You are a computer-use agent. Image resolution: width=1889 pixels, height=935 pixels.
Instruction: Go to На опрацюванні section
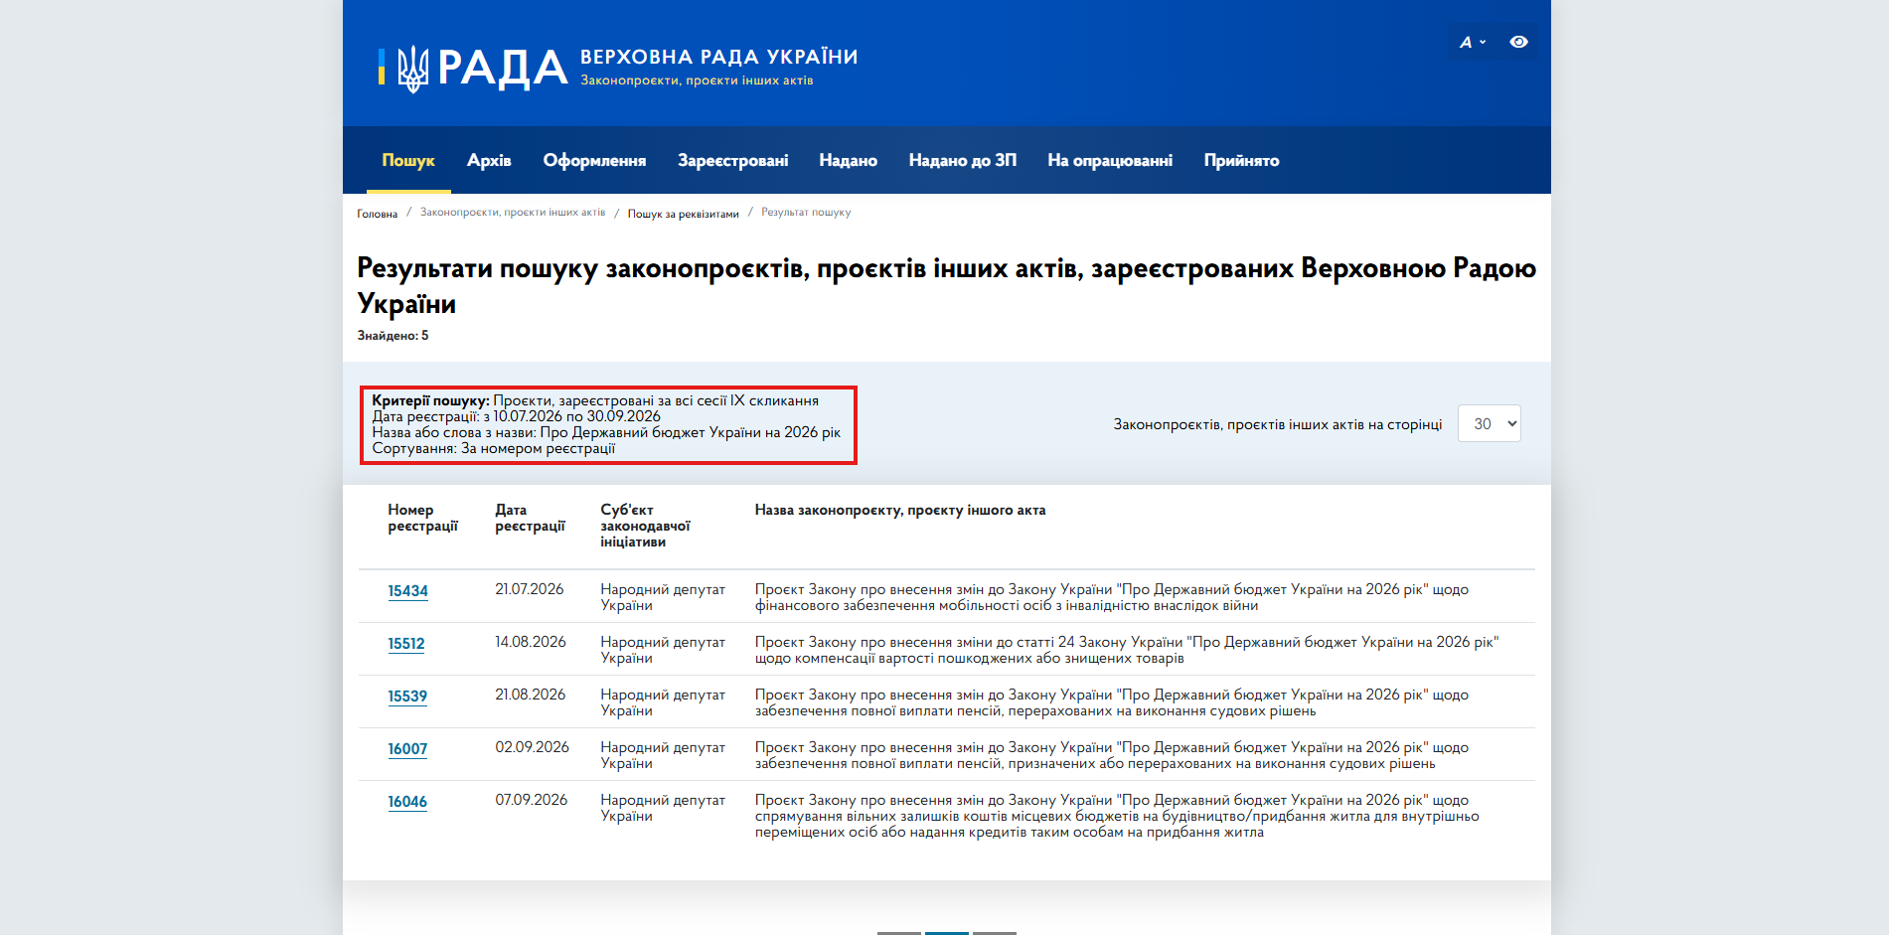(1110, 160)
